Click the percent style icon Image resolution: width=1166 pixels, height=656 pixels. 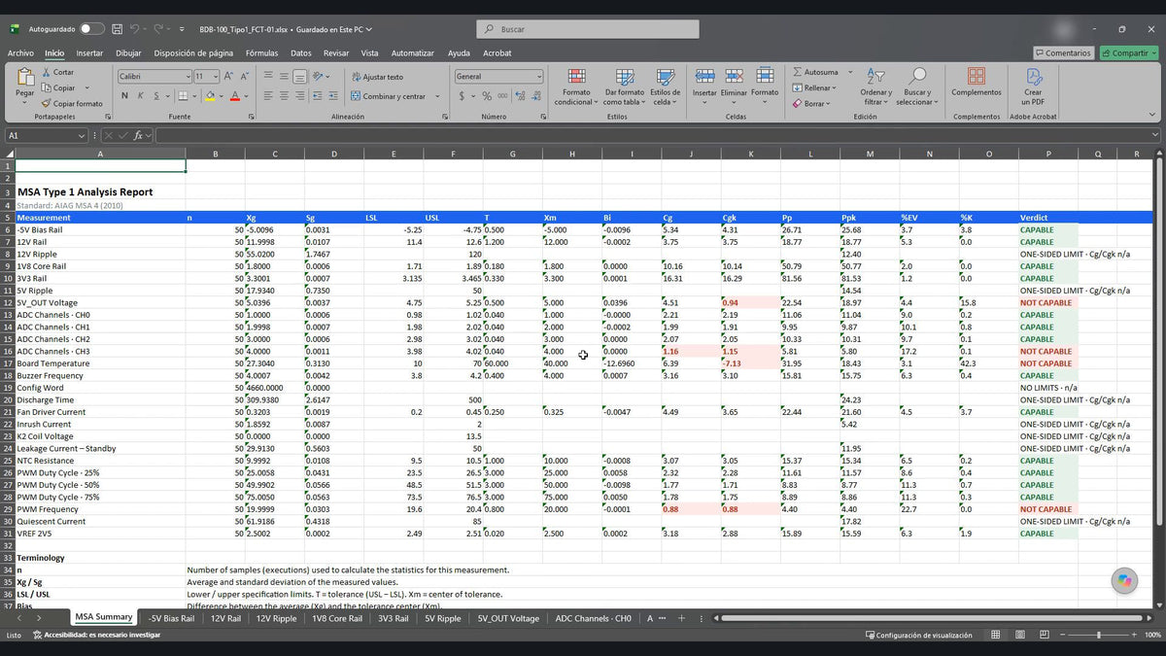pyautogui.click(x=487, y=95)
